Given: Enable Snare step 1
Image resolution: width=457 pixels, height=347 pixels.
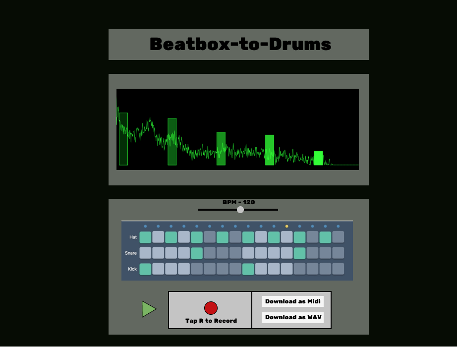Looking at the screenshot, I should click(145, 253).
